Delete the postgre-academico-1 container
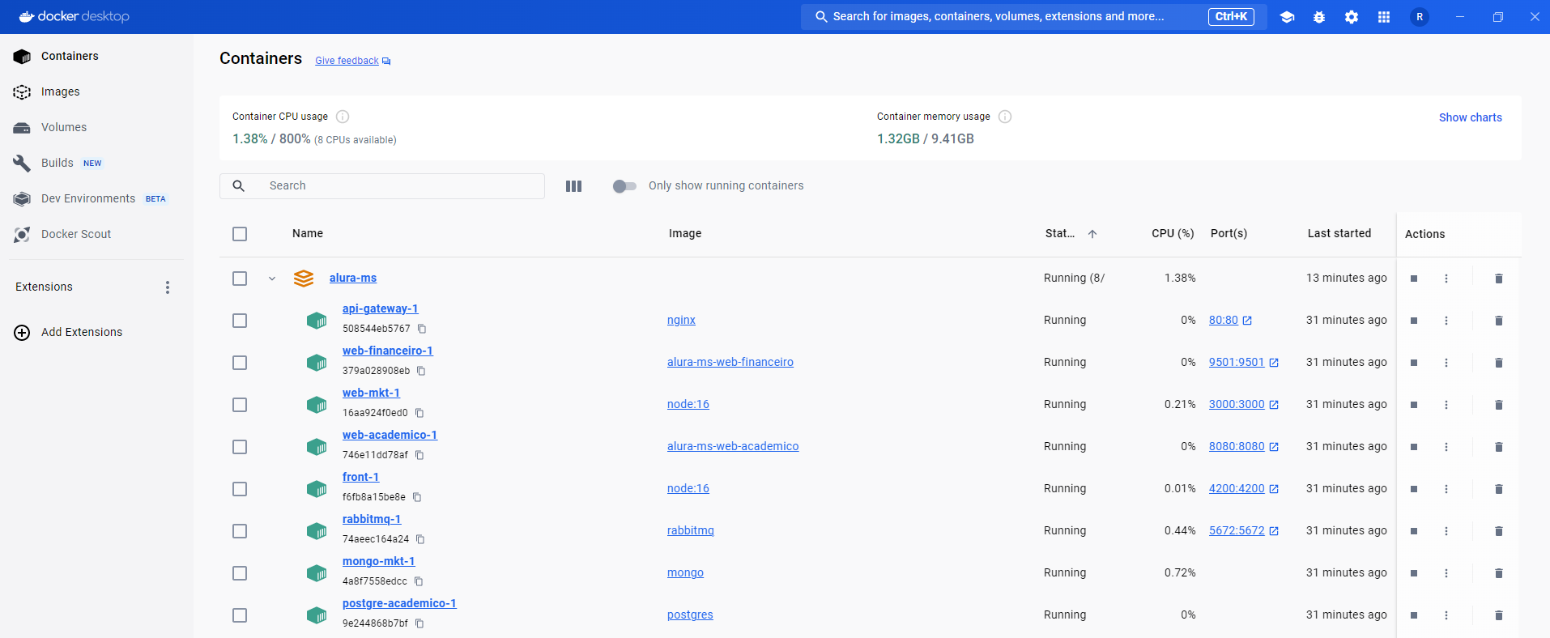1550x638 pixels. pos(1499,615)
